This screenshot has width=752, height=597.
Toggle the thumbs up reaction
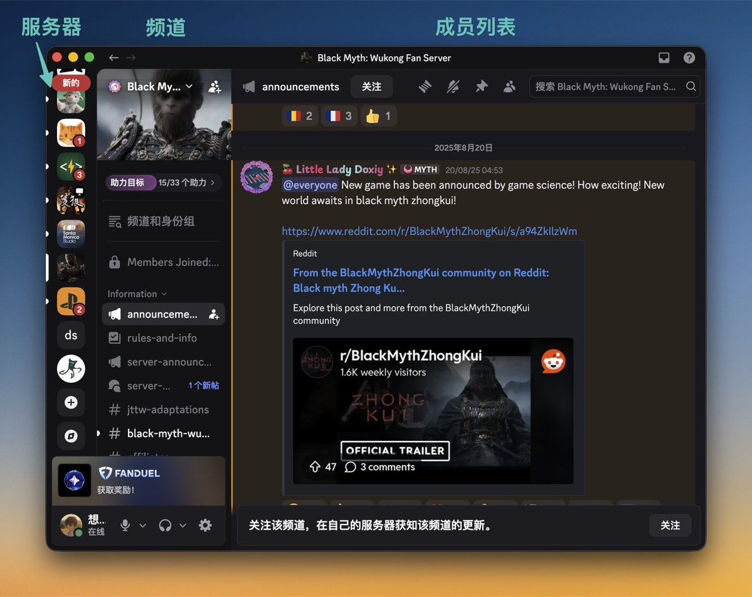[378, 116]
